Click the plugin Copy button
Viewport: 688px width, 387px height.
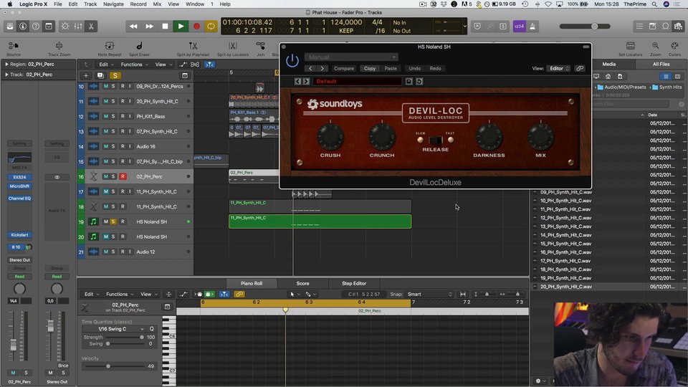click(x=370, y=69)
